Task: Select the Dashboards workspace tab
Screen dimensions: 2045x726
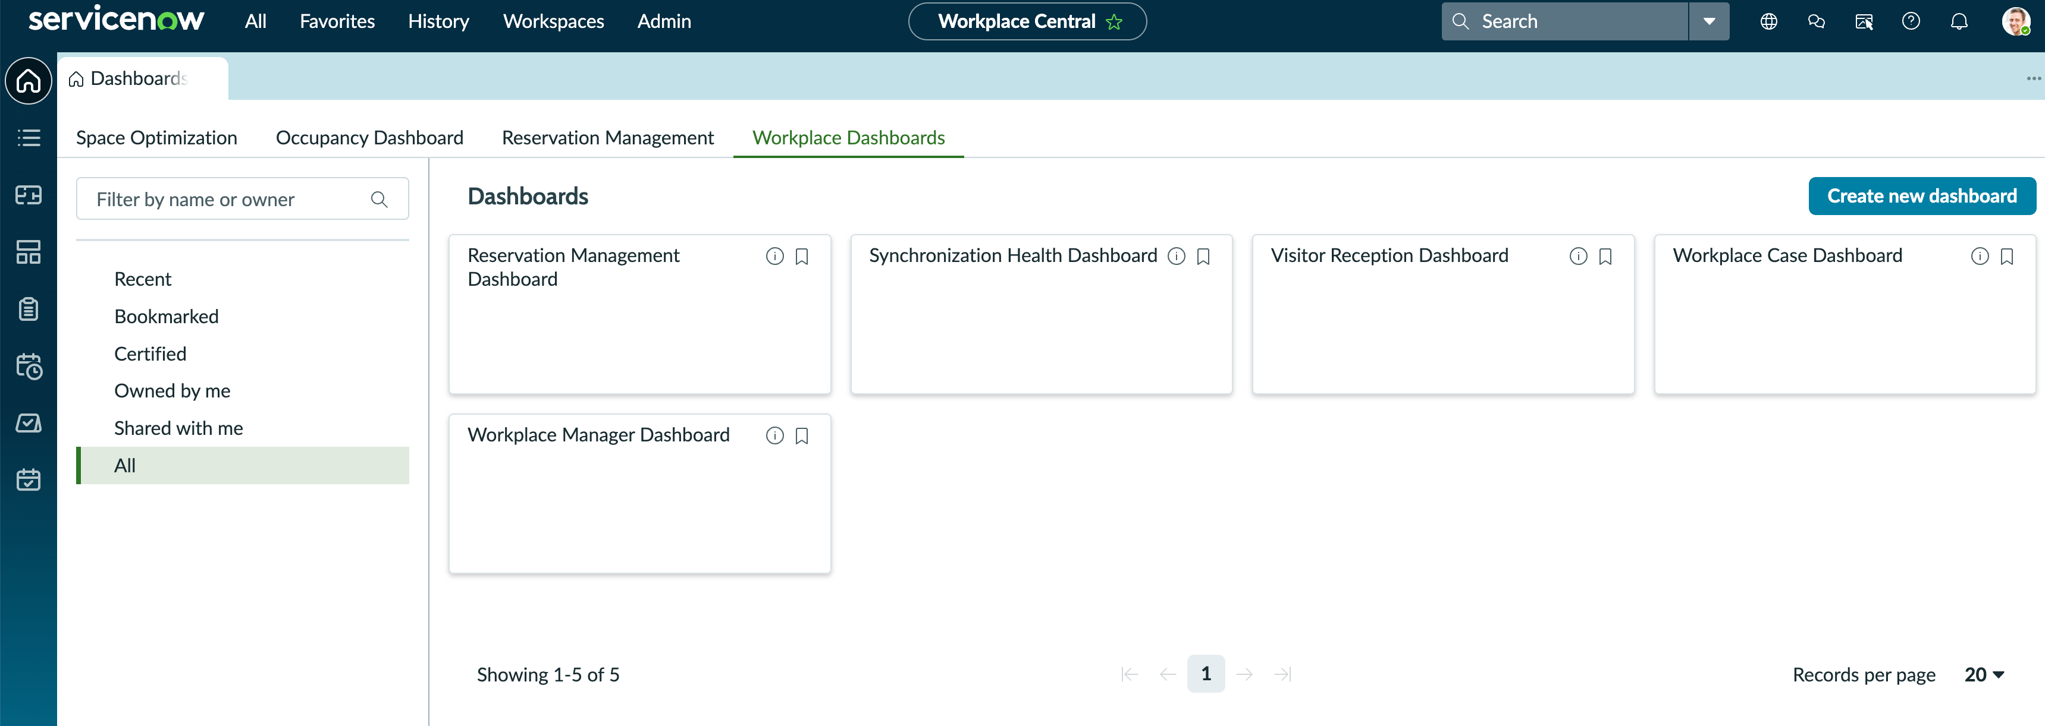Action: pos(143,78)
